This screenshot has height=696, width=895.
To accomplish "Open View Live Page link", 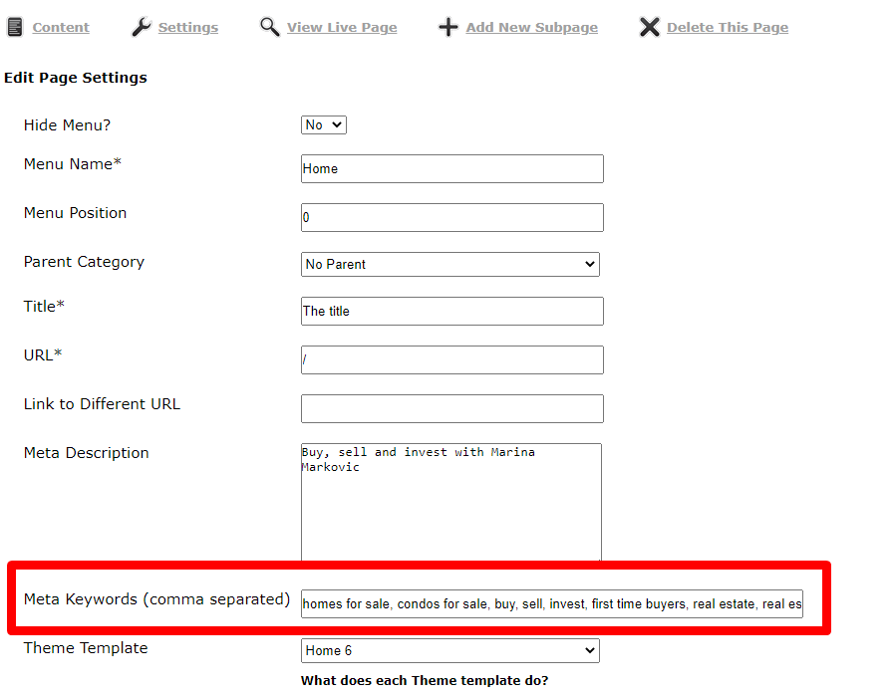I will [x=342, y=27].
